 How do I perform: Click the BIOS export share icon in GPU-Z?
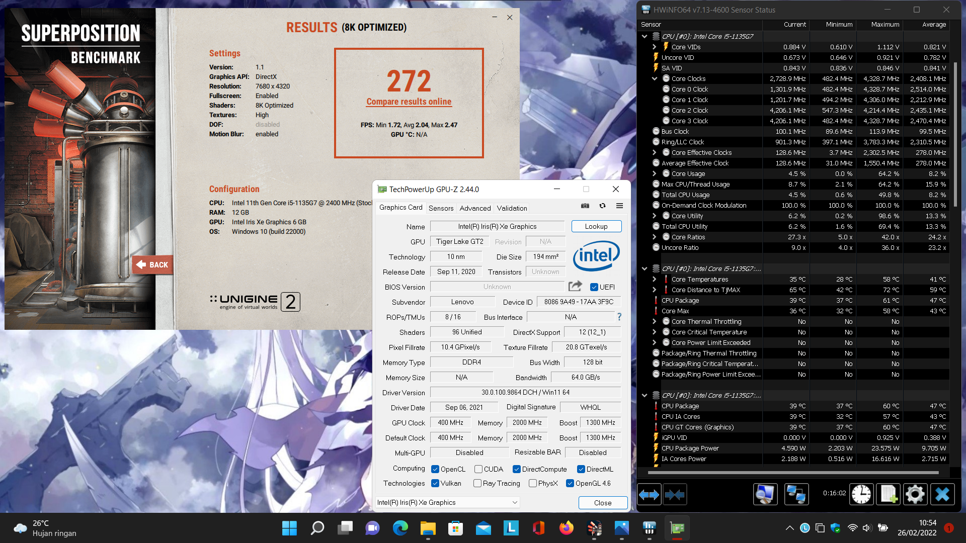(575, 286)
